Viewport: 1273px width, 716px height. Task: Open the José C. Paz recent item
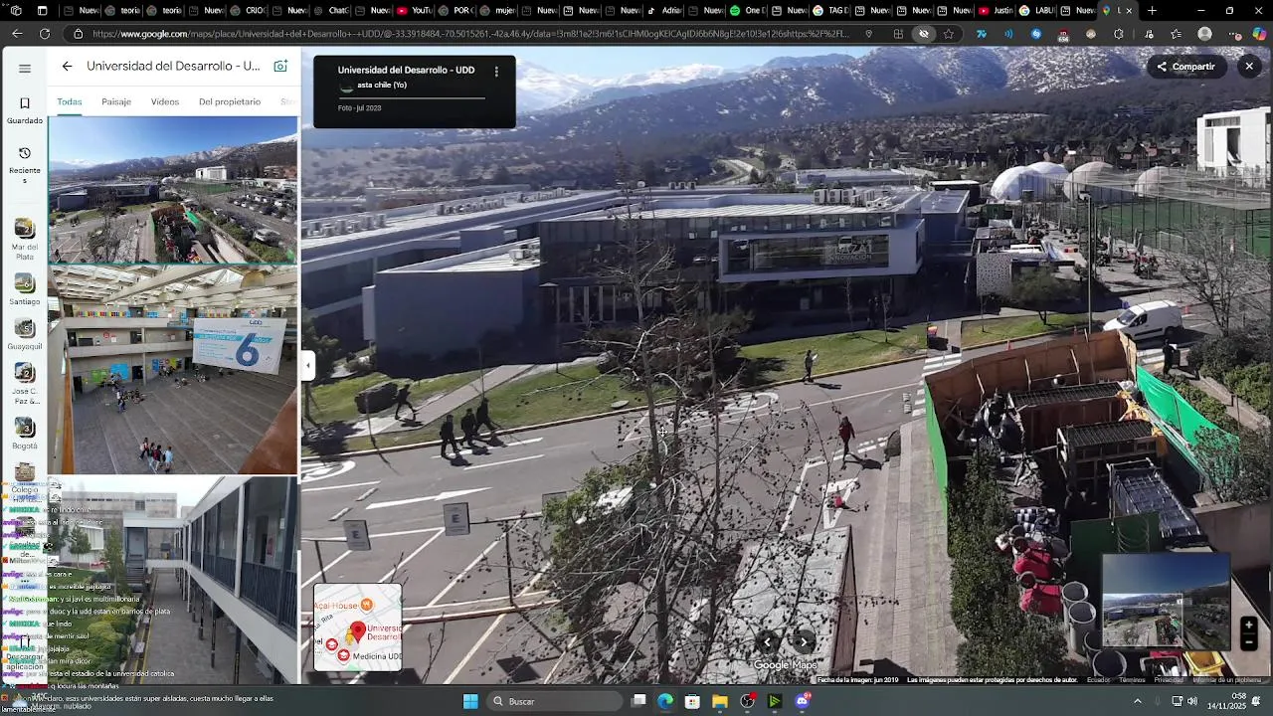[x=25, y=384]
